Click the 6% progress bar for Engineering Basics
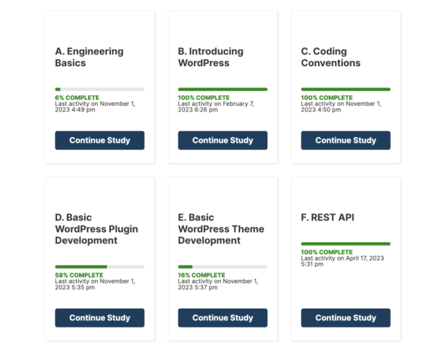This screenshot has height=350, width=445. tap(100, 90)
